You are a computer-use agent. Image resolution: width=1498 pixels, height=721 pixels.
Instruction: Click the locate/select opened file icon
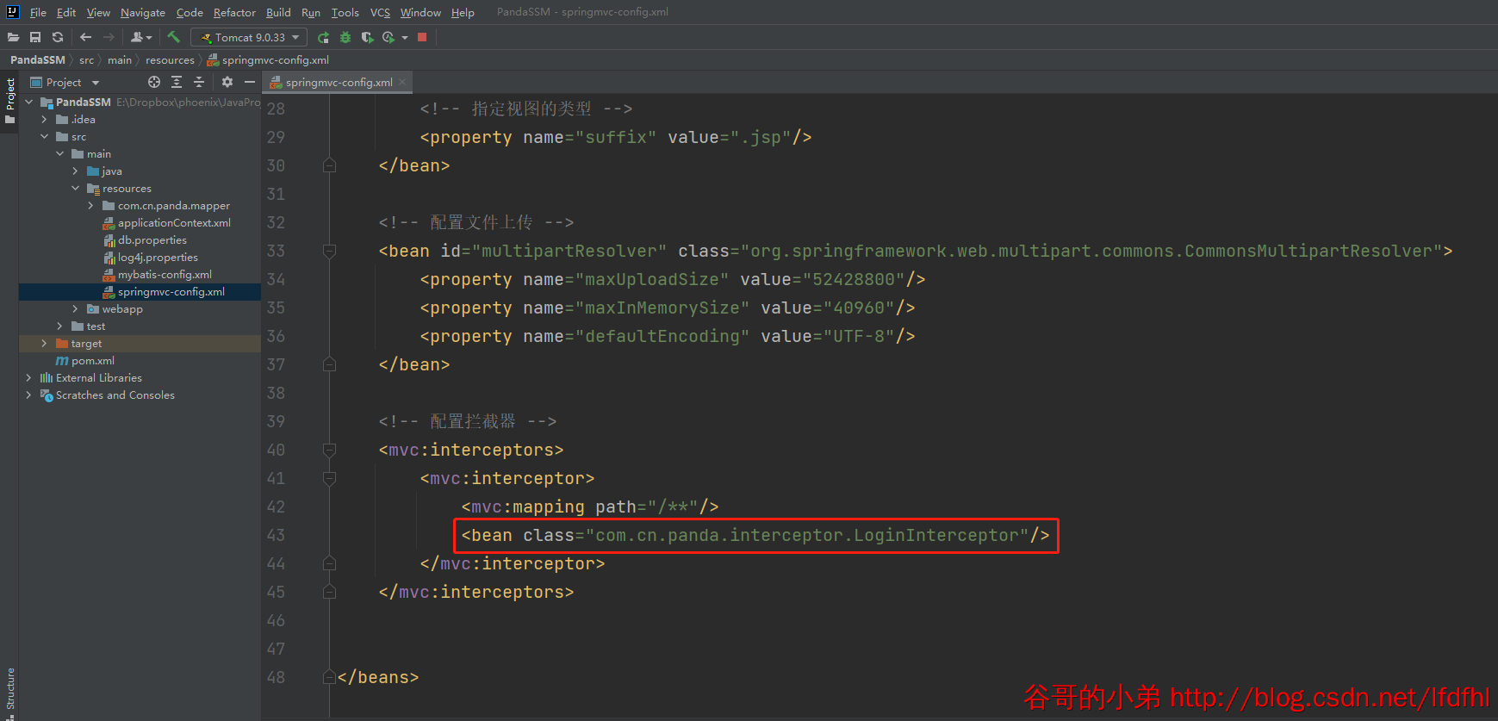click(x=154, y=82)
